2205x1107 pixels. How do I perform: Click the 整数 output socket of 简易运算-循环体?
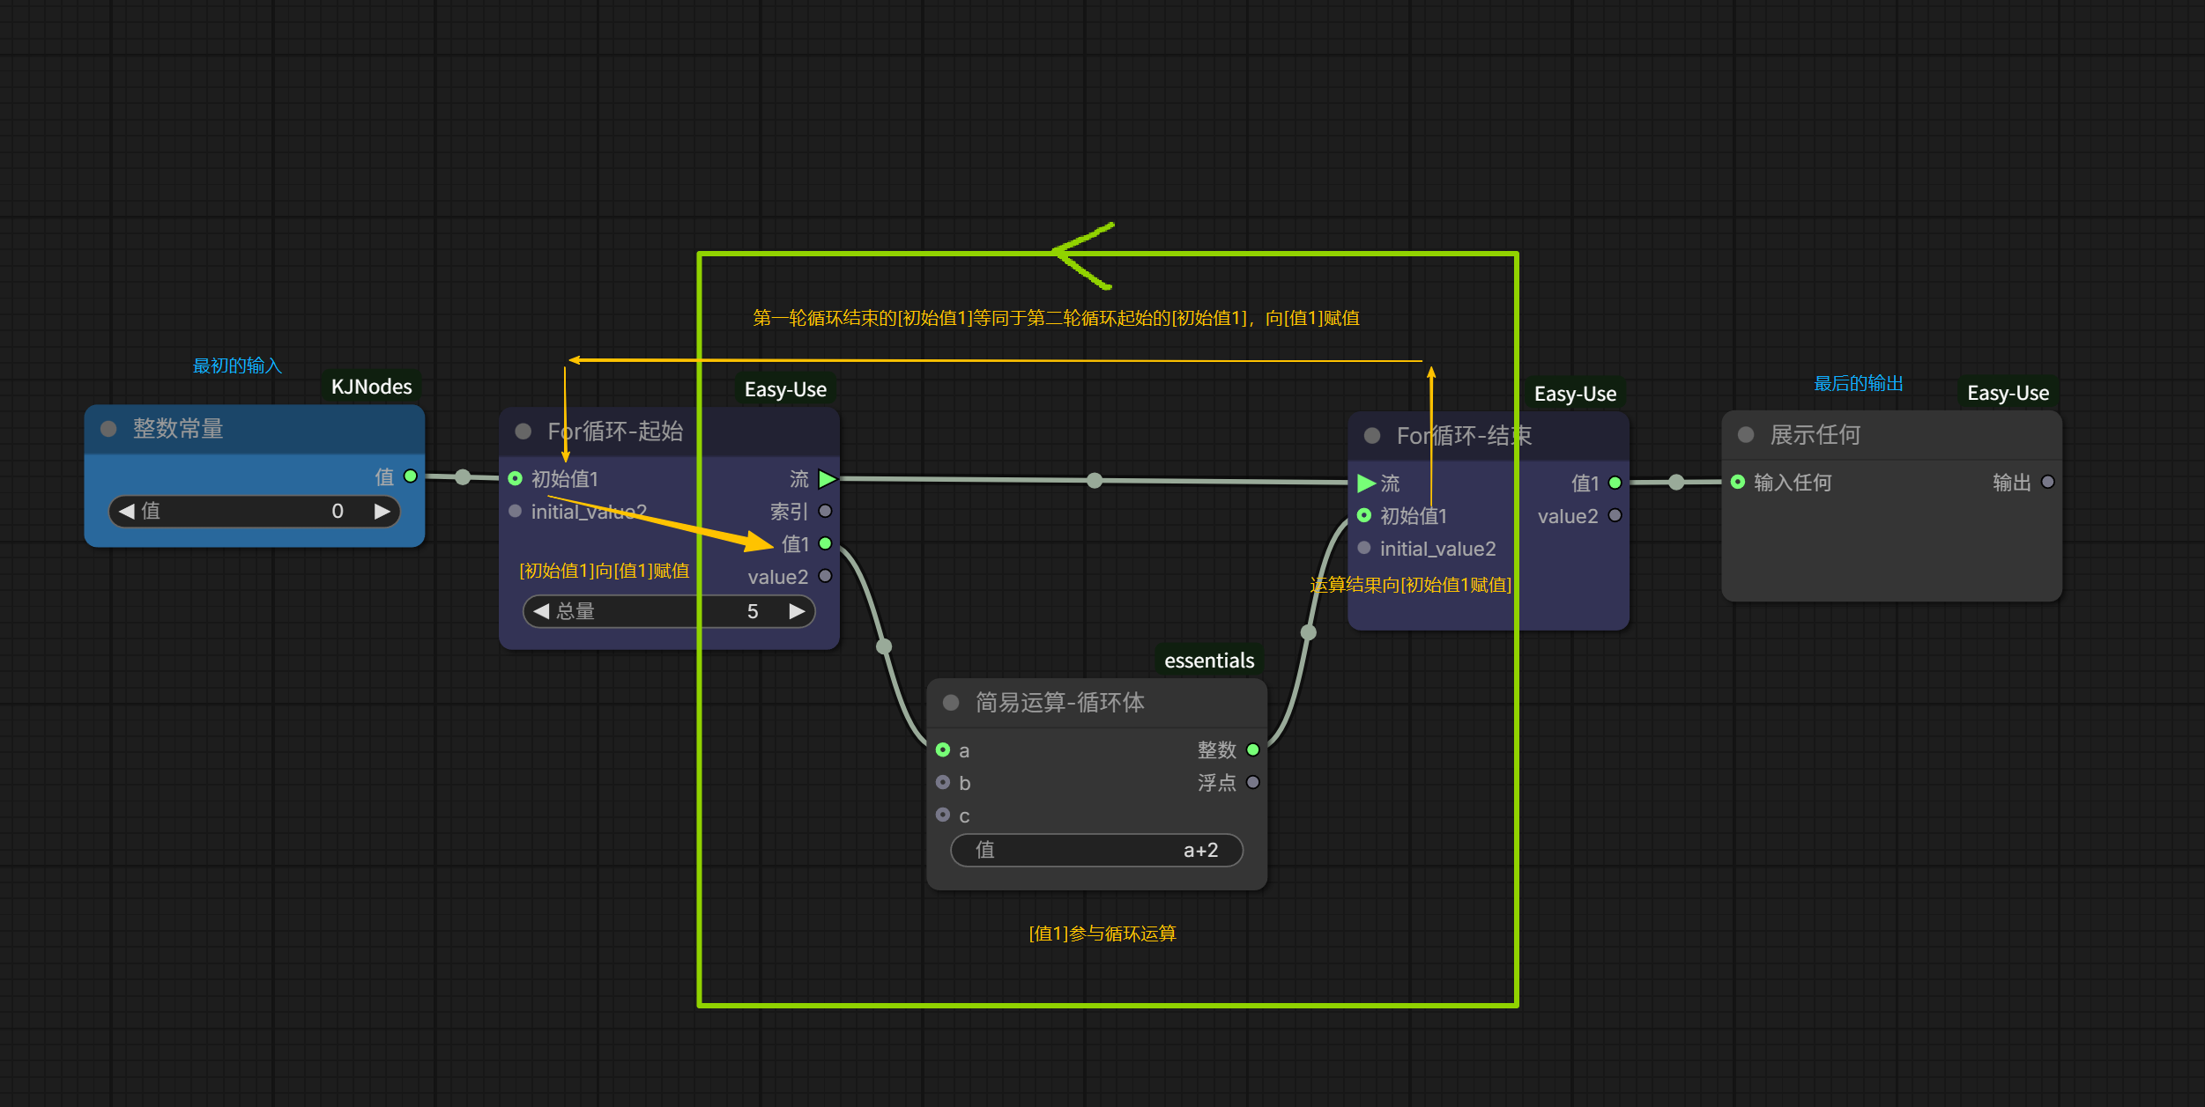tap(1252, 749)
